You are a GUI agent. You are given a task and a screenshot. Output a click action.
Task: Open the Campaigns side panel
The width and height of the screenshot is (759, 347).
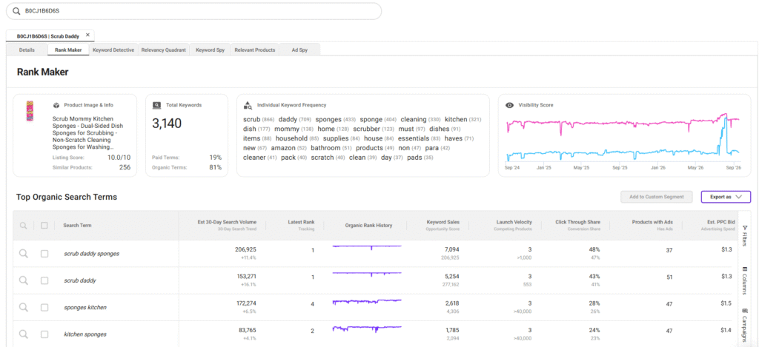click(744, 324)
